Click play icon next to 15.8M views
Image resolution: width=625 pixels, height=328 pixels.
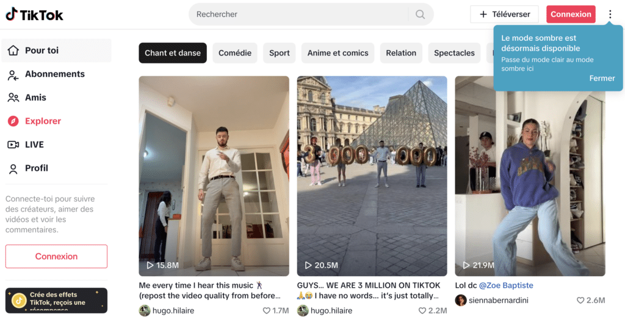pyautogui.click(x=150, y=265)
